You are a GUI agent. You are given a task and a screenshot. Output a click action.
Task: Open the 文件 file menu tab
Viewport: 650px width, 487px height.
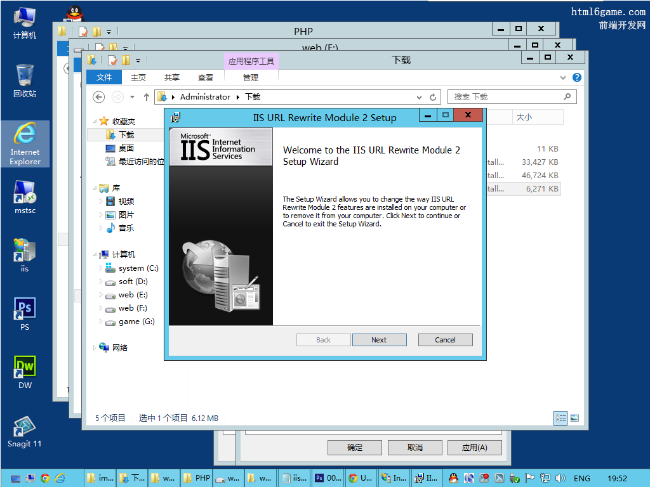tap(103, 77)
